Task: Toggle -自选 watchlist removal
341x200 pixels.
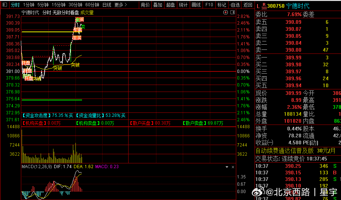Action: pos(235,5)
